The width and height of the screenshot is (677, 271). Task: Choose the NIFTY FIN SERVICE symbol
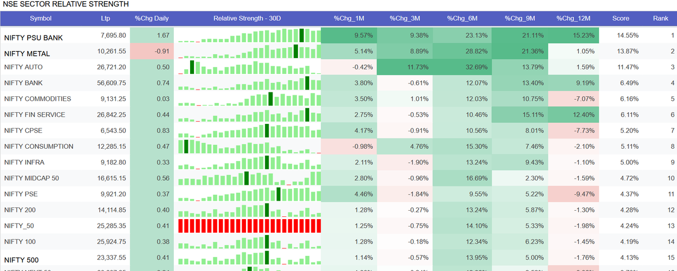click(34, 114)
